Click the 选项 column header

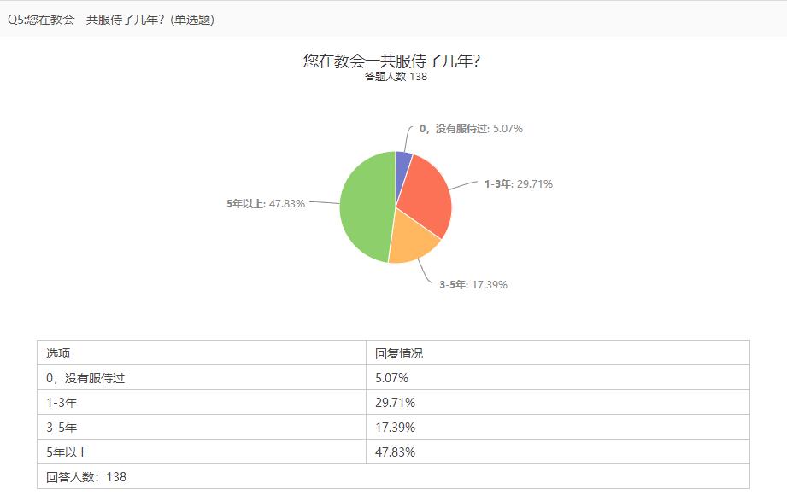click(58, 353)
